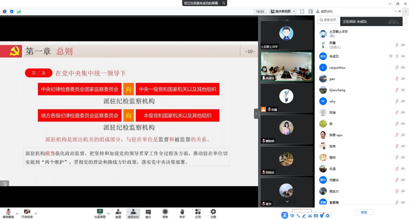This screenshot has width=409, height=219.
Task: Click the 共享屏幕 share screen icon
Action: 100,213
